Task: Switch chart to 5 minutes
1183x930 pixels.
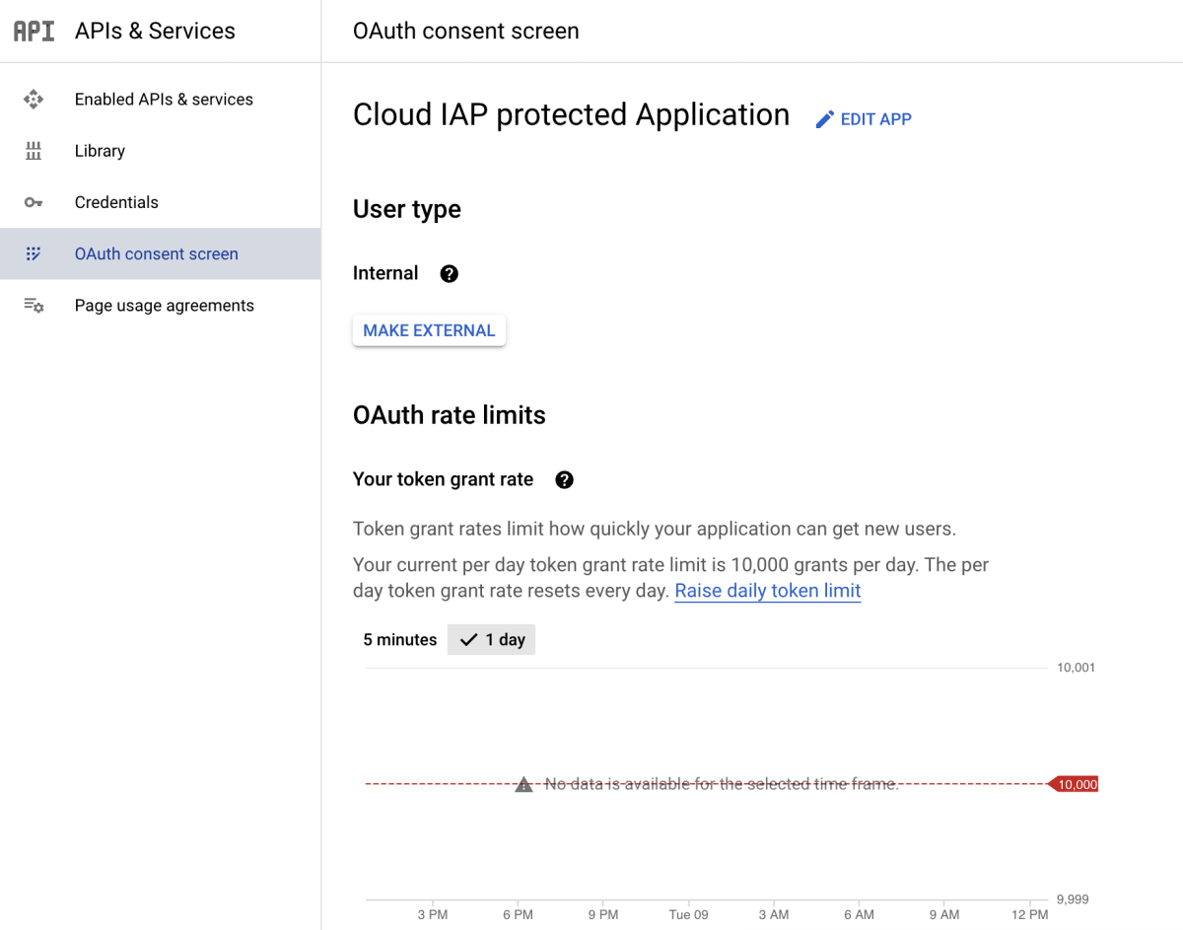Action: [x=400, y=640]
